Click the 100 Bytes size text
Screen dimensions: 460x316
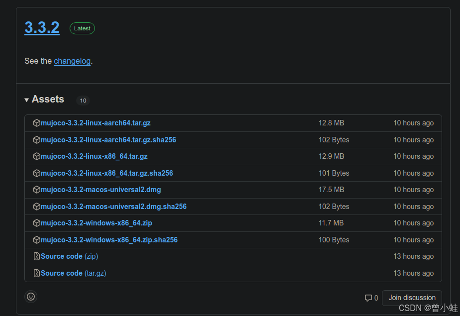click(334, 240)
